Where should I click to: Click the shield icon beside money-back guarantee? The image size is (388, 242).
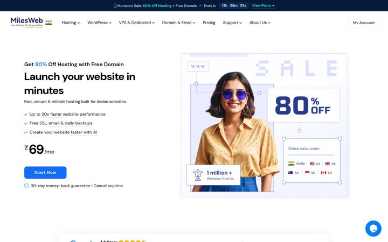[26, 186]
